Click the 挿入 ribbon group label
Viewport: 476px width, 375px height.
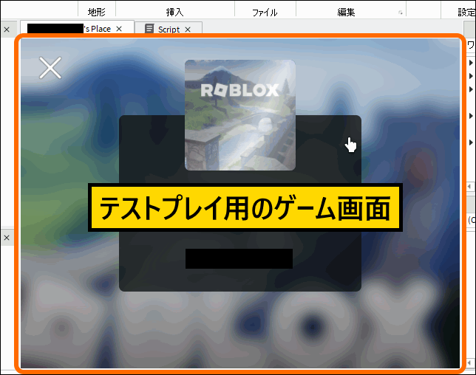click(x=174, y=12)
